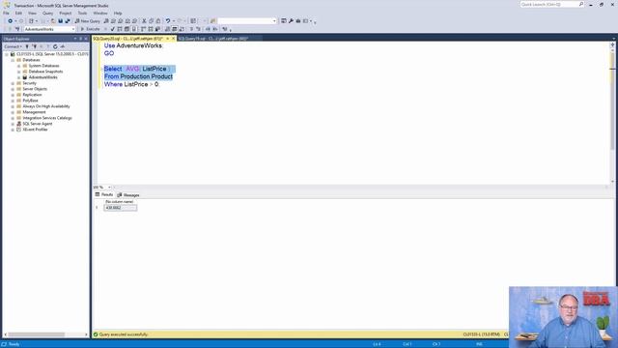Collapse the Databases tree node
Image resolution: width=618 pixels, height=348 pixels.
pos(13,60)
